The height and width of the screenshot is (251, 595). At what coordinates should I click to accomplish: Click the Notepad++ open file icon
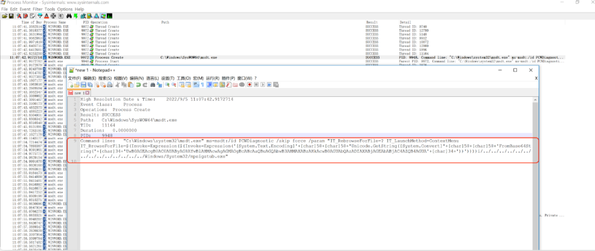point(76,85)
